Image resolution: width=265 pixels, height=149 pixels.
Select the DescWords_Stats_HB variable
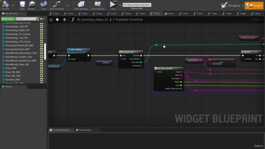(x=17, y=65)
